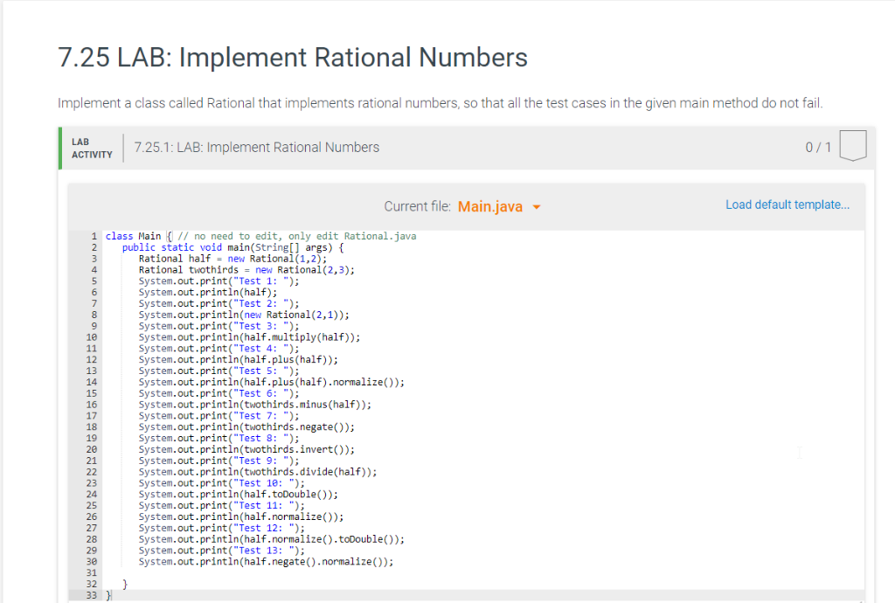Click the lab completion badge icon

pyautogui.click(x=853, y=146)
